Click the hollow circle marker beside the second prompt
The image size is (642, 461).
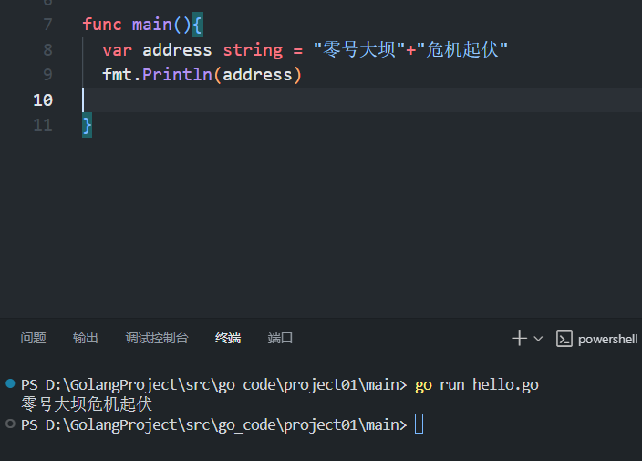(x=10, y=424)
